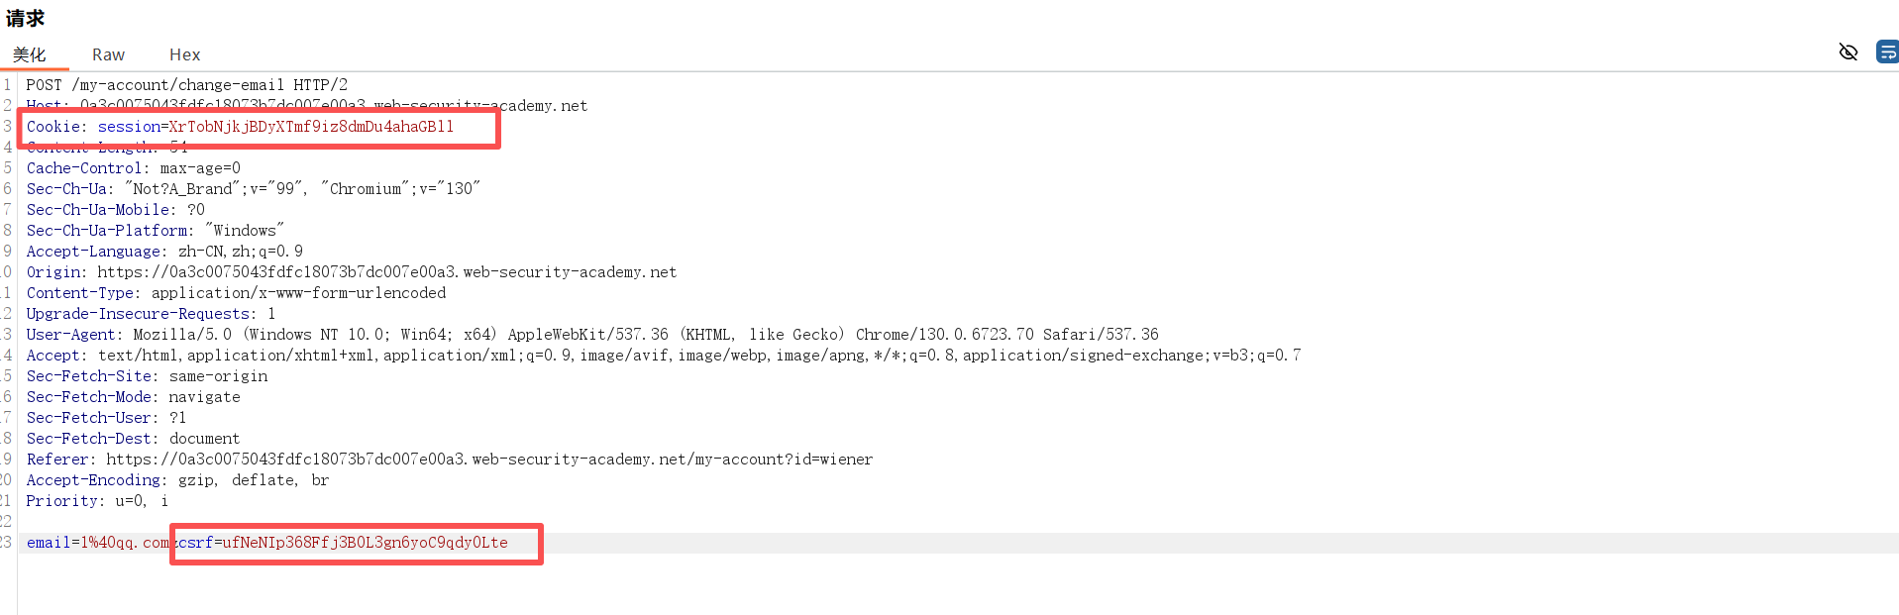The width and height of the screenshot is (1899, 615).
Task: Toggle the hidden characters eye icon
Action: click(x=1847, y=52)
